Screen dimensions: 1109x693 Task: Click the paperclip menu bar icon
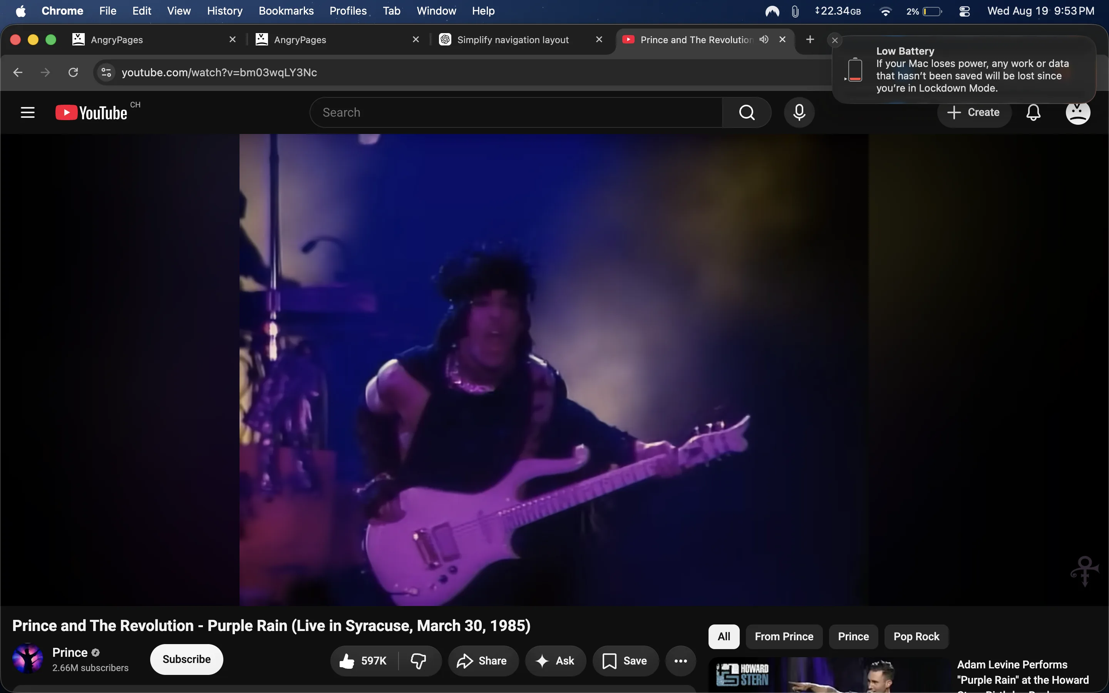[x=795, y=11]
